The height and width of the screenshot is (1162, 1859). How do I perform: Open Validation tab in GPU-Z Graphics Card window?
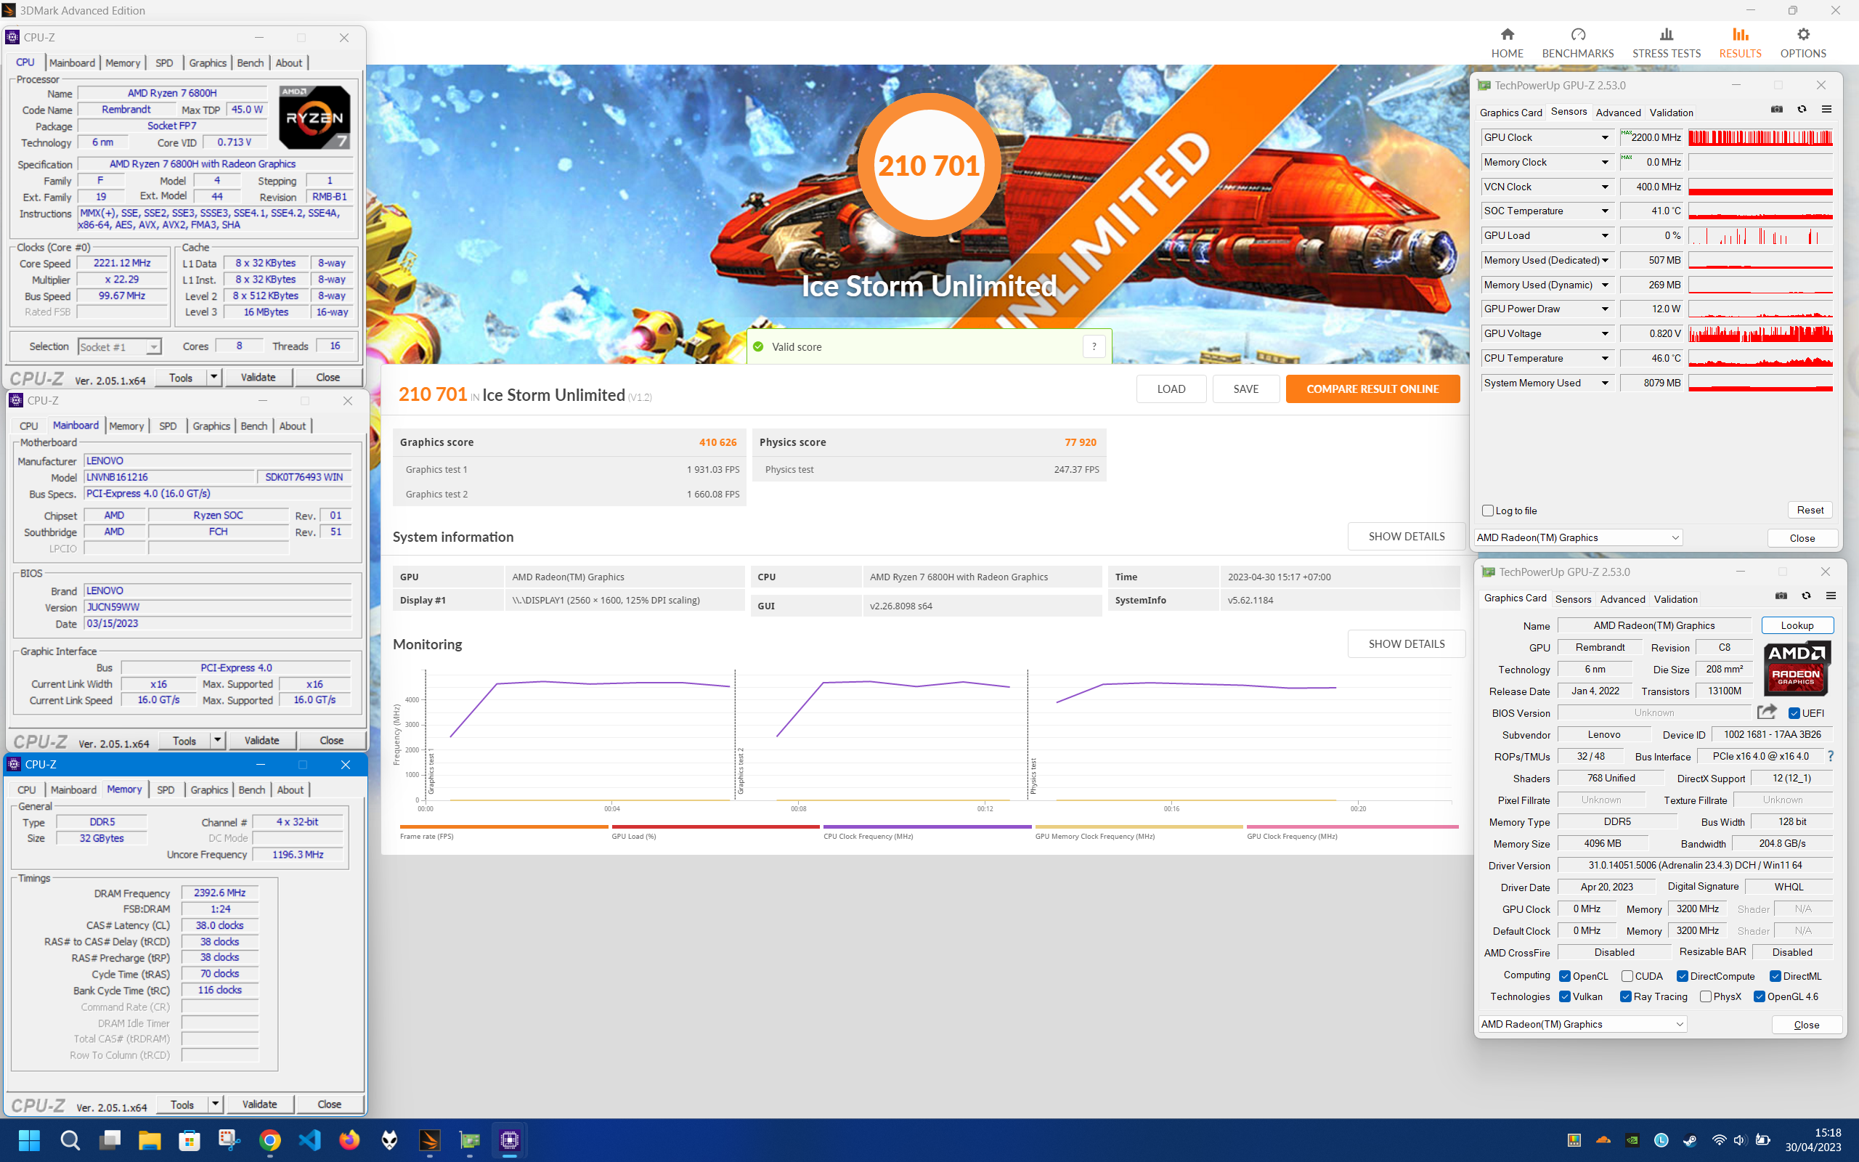coord(1675,598)
